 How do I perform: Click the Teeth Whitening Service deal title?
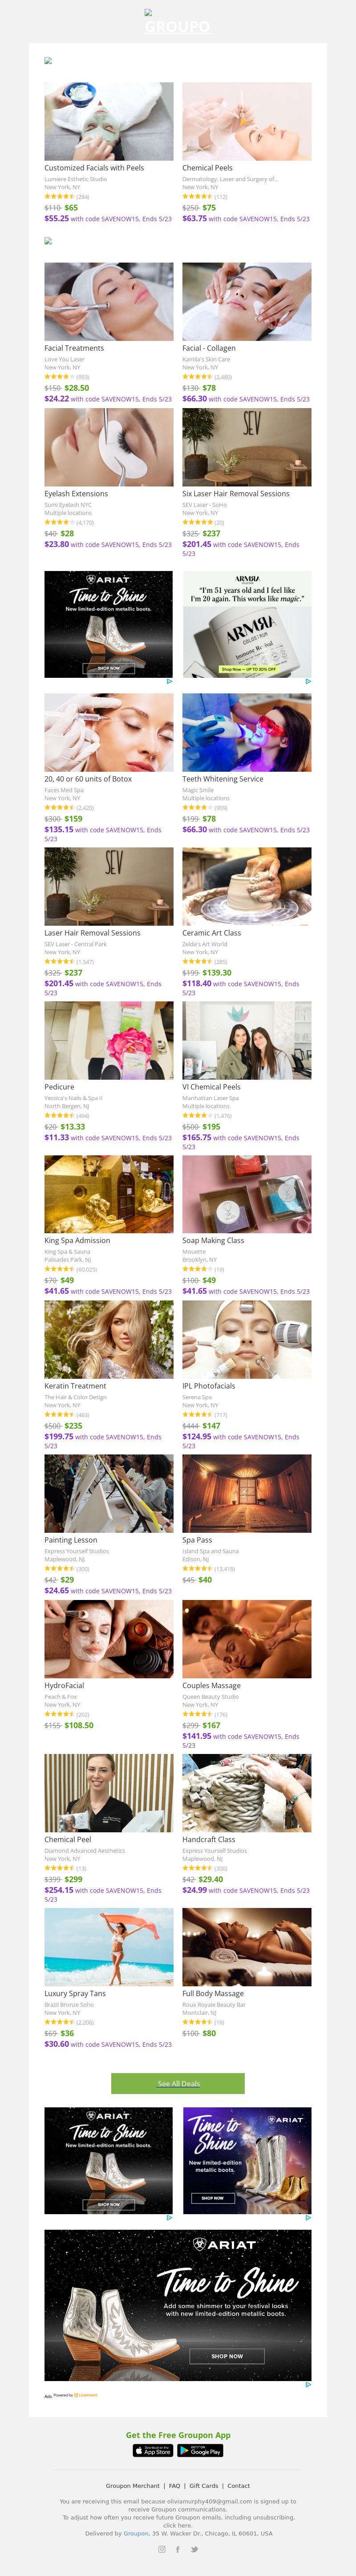point(223,779)
